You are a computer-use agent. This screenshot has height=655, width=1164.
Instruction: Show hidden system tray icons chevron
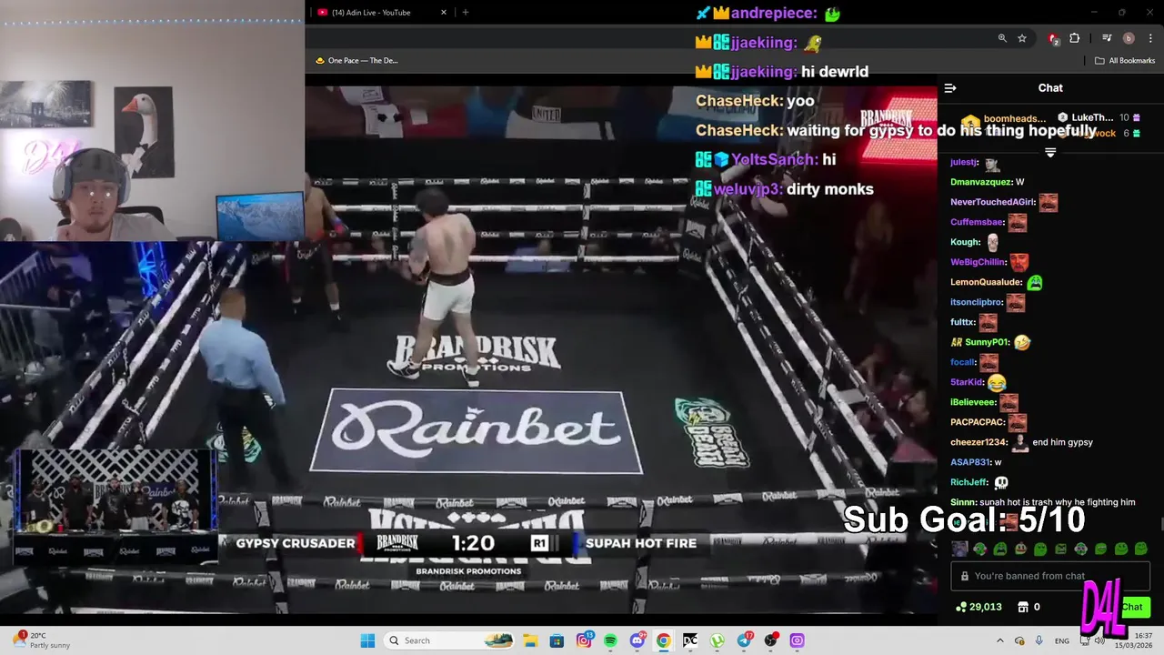pos(1000,640)
